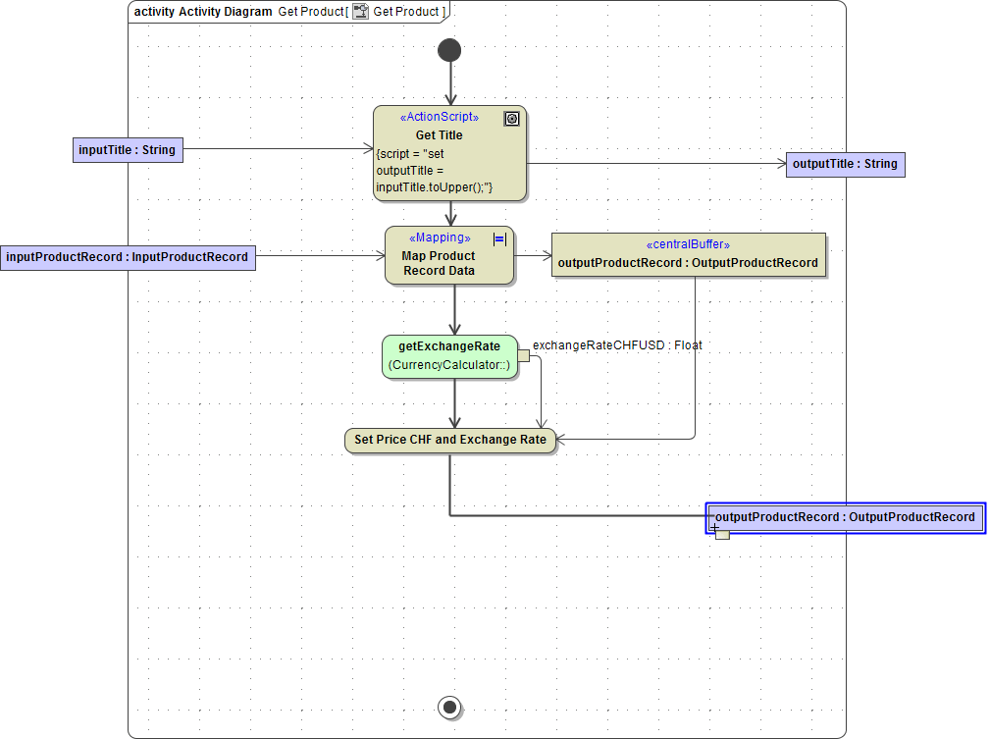Click the output pin square on getExchangeRate
Screen dimensions: 990x739
525,357
